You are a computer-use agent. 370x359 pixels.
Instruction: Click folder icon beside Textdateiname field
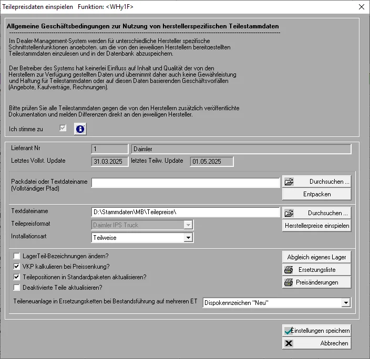point(289,213)
